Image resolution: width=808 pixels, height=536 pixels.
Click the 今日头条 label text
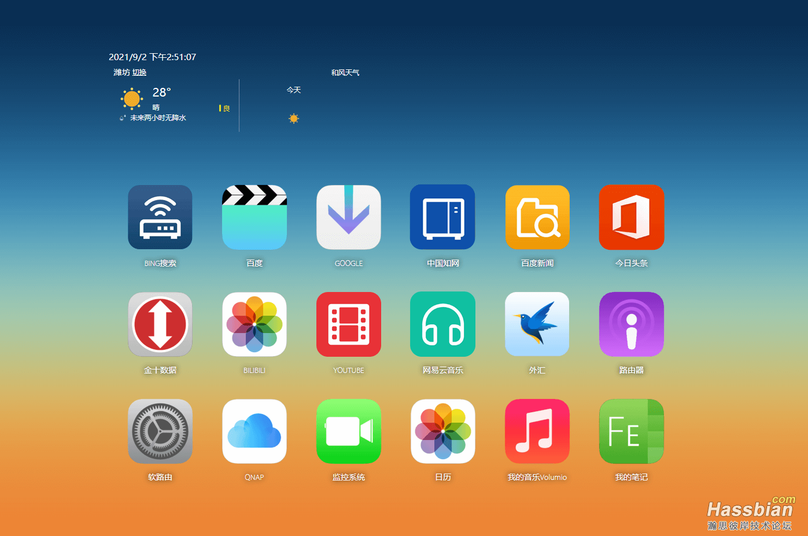632,263
